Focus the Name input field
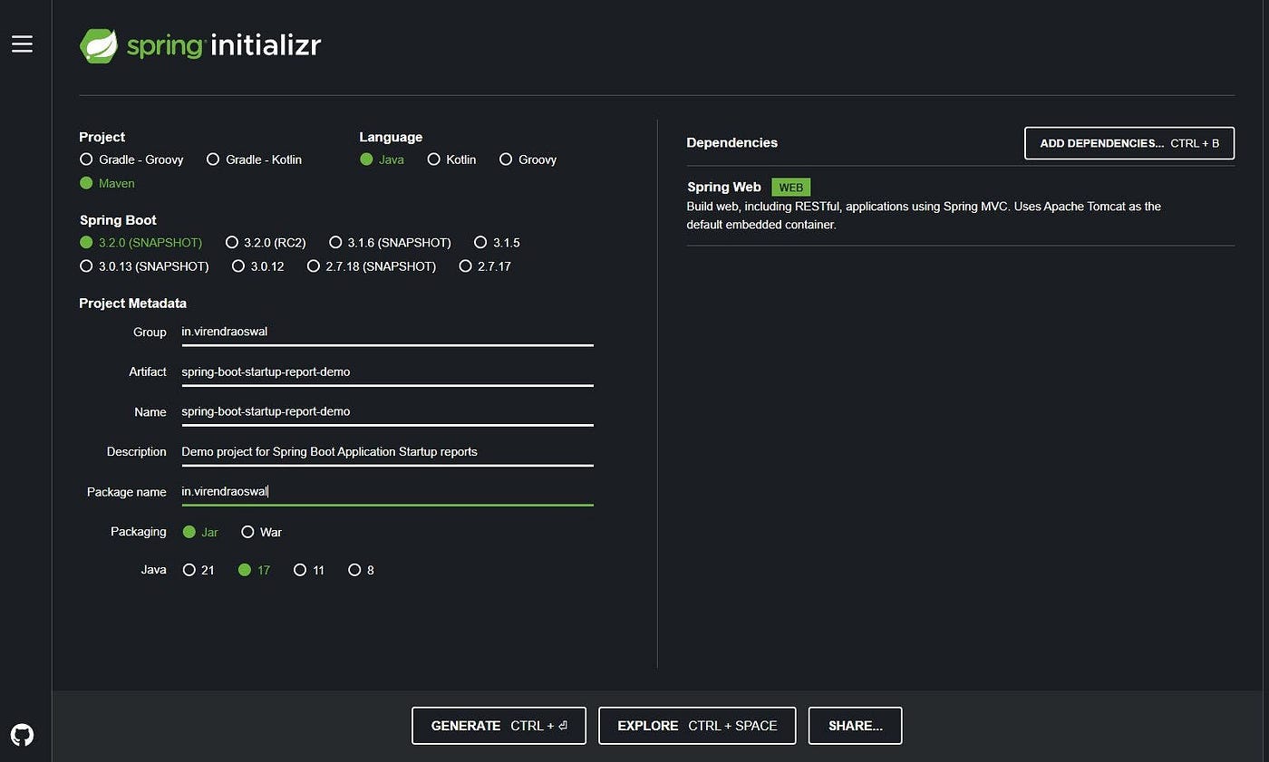1269x762 pixels. pos(387,411)
